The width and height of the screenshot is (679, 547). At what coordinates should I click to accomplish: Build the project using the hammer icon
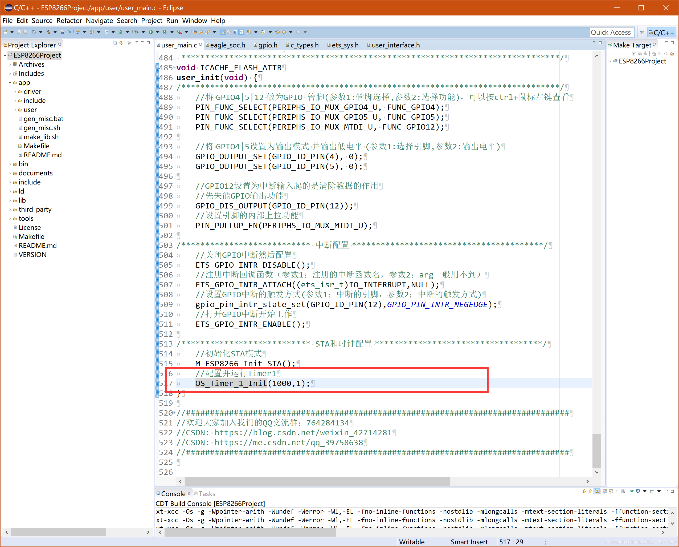click(x=48, y=32)
